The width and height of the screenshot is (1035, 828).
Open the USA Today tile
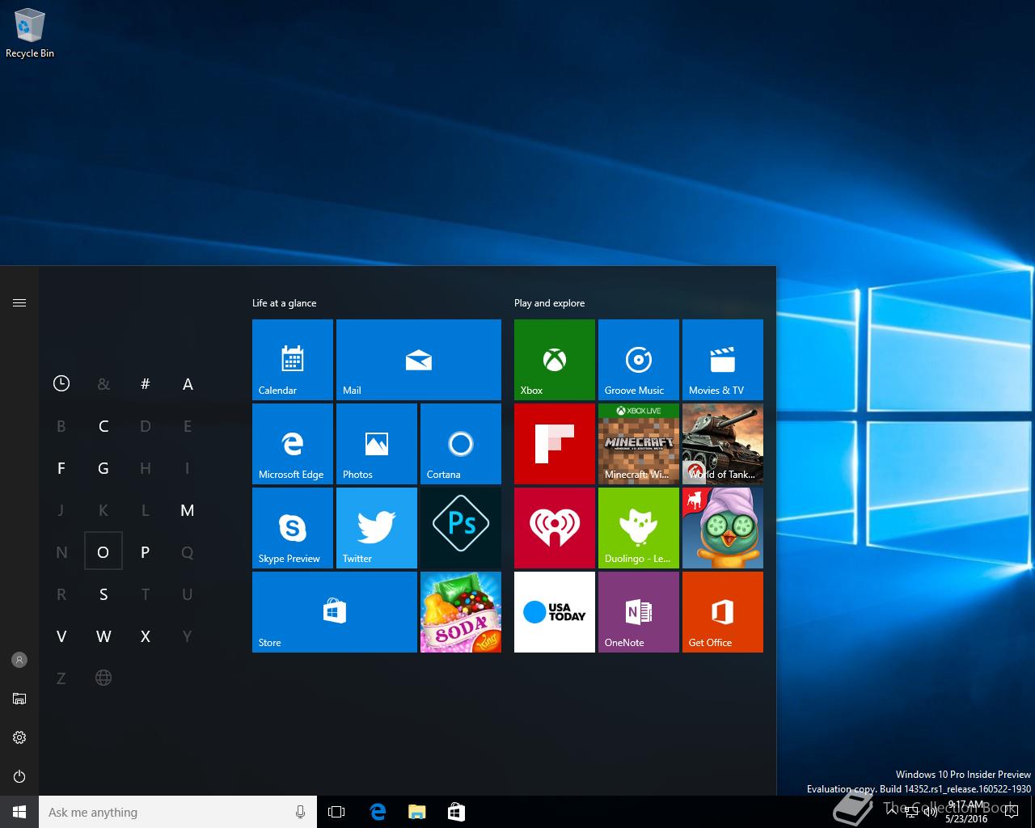pyautogui.click(x=555, y=612)
